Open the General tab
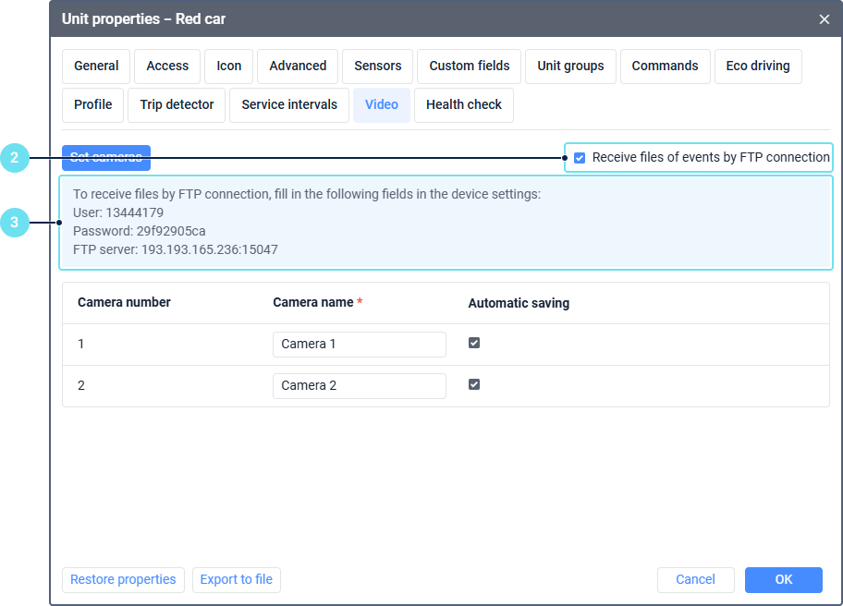The width and height of the screenshot is (843, 606). (96, 67)
